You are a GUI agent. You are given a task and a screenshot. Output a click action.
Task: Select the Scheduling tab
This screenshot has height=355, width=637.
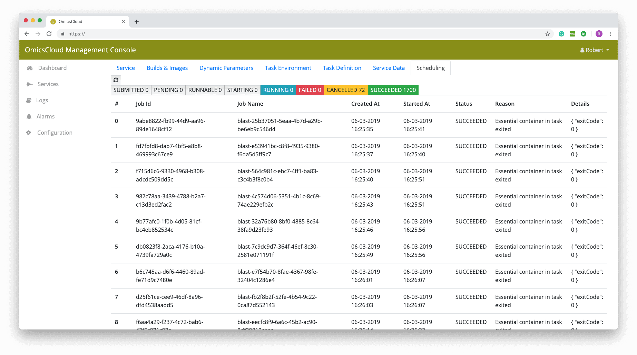431,68
